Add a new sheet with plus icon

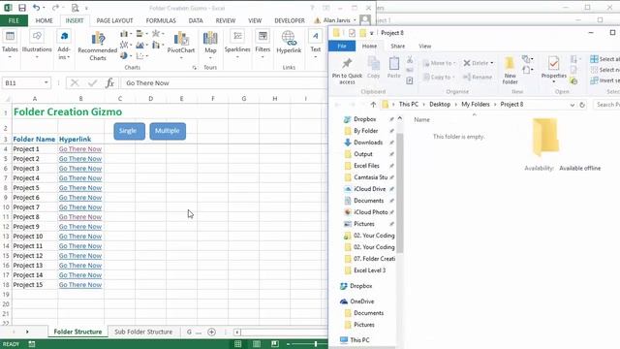(211, 332)
